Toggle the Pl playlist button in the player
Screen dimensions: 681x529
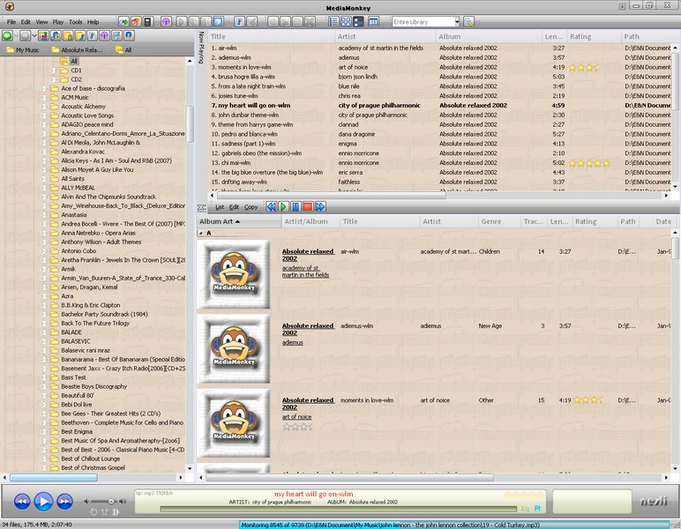point(537,508)
